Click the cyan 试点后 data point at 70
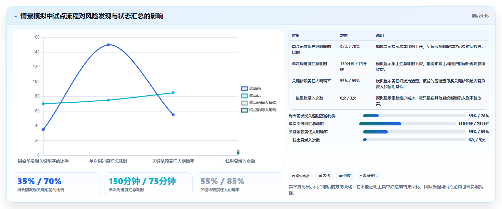The width and height of the screenshot is (502, 209). [x=43, y=104]
